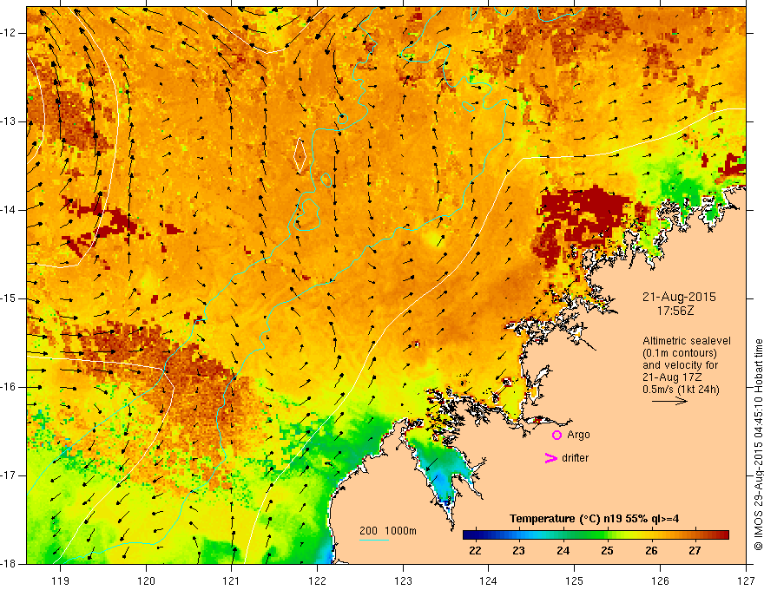Image resolution: width=764 pixels, height=590 pixels.
Task: Click longitude axis label '121'
Action: [232, 580]
